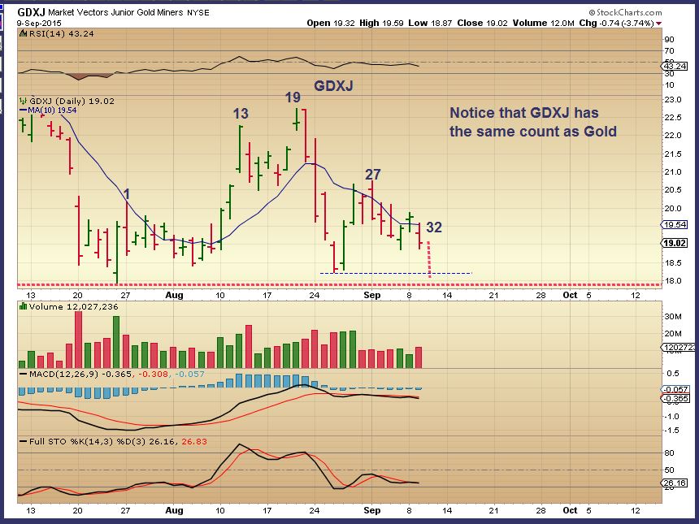Click the Volume 12.0M header value
The width and height of the screenshot is (699, 524).
[544, 24]
